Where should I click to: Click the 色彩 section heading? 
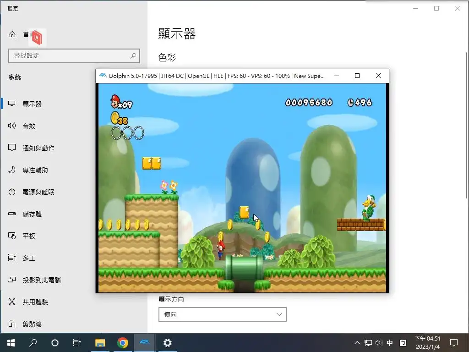point(167,57)
